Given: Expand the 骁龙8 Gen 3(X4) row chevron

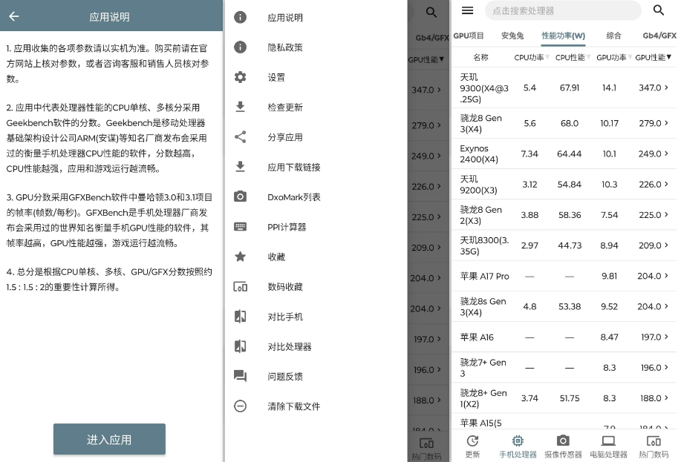Looking at the screenshot, I should tap(666, 123).
